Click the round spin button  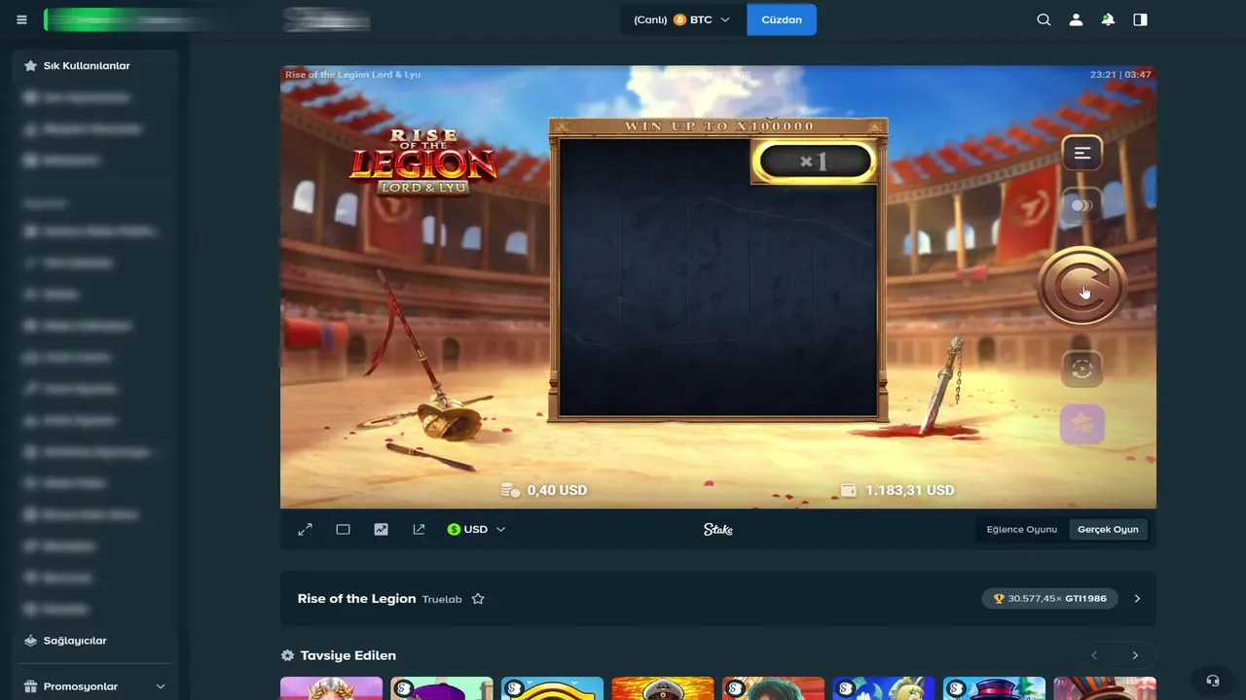point(1081,286)
